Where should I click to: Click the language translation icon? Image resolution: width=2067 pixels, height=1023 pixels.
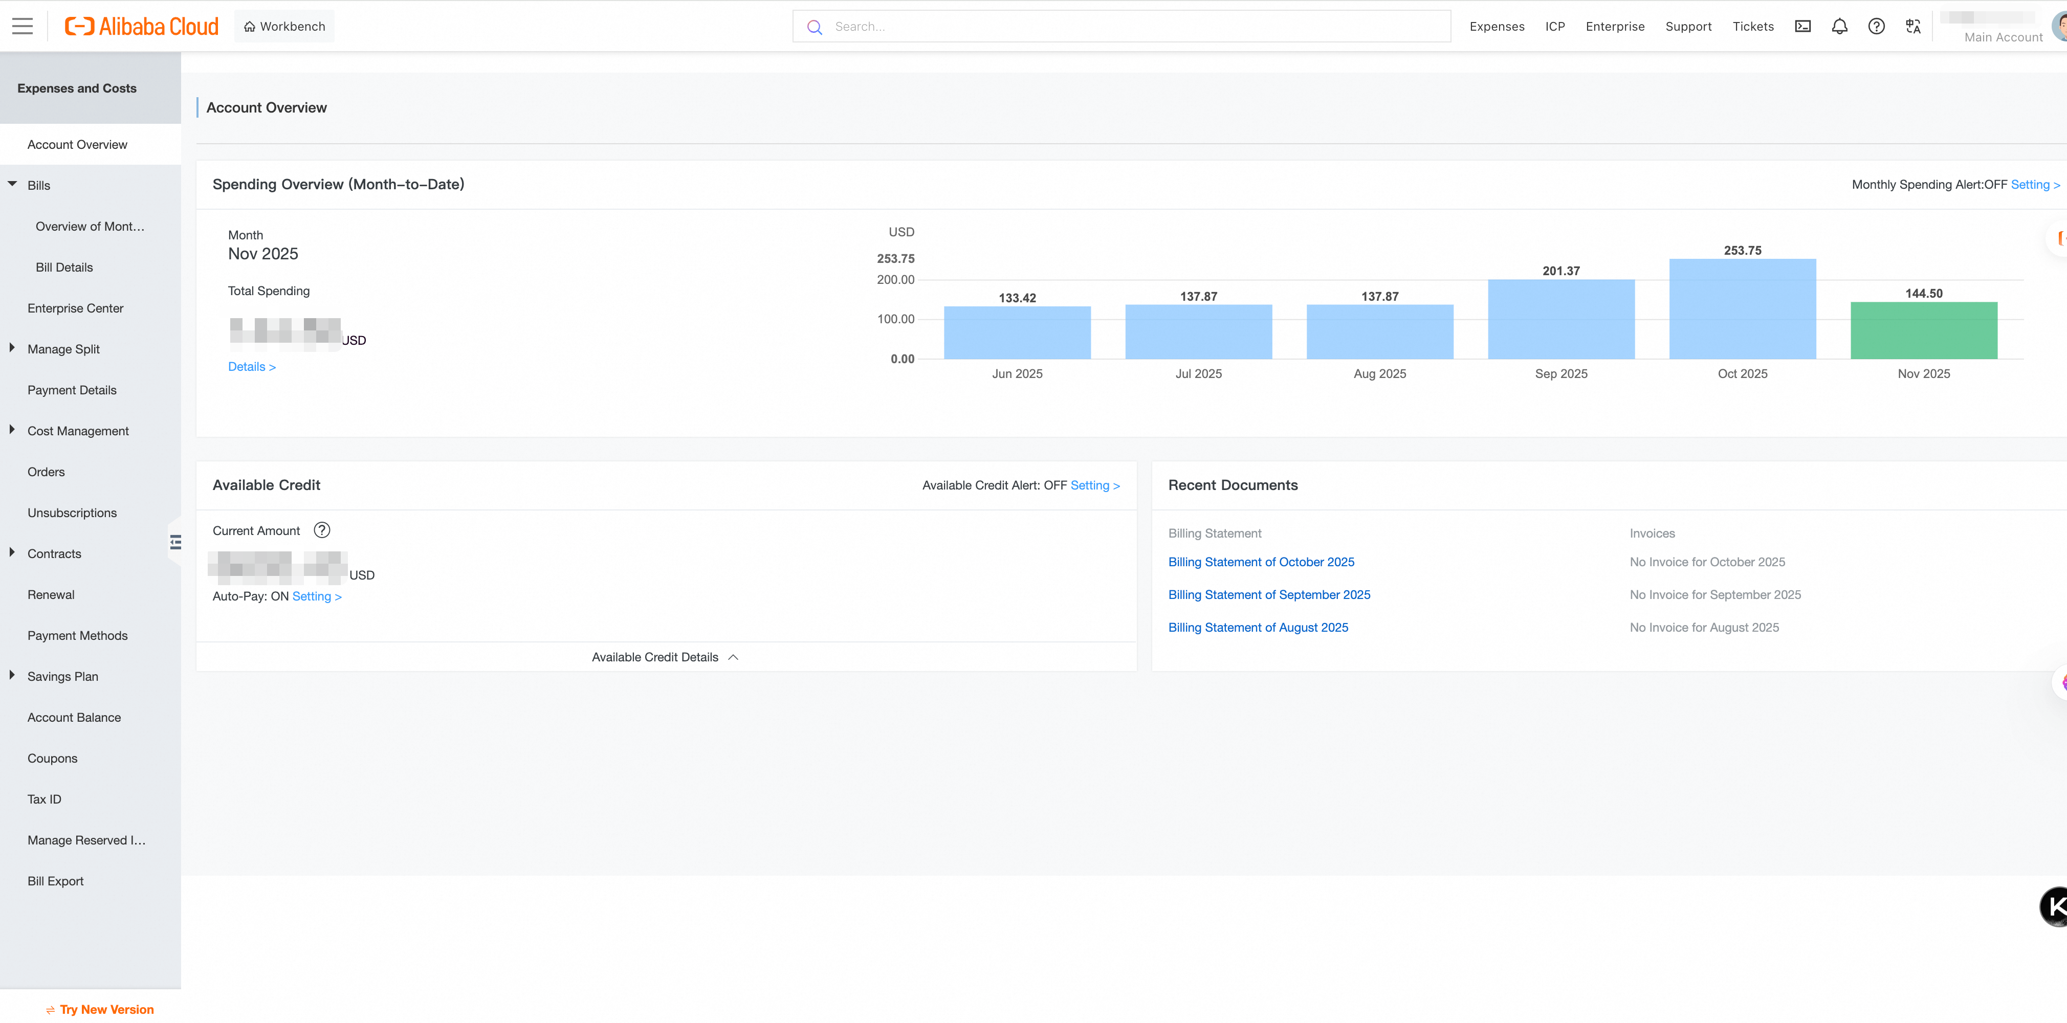coord(1913,27)
